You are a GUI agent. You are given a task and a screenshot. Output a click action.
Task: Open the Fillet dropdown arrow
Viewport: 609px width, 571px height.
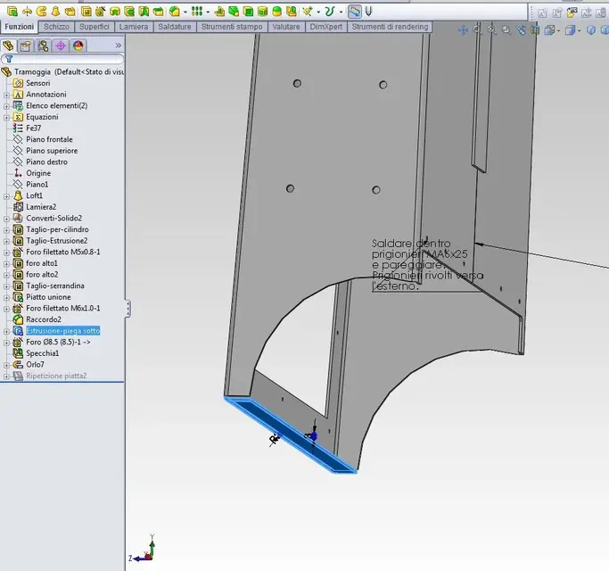(x=185, y=12)
